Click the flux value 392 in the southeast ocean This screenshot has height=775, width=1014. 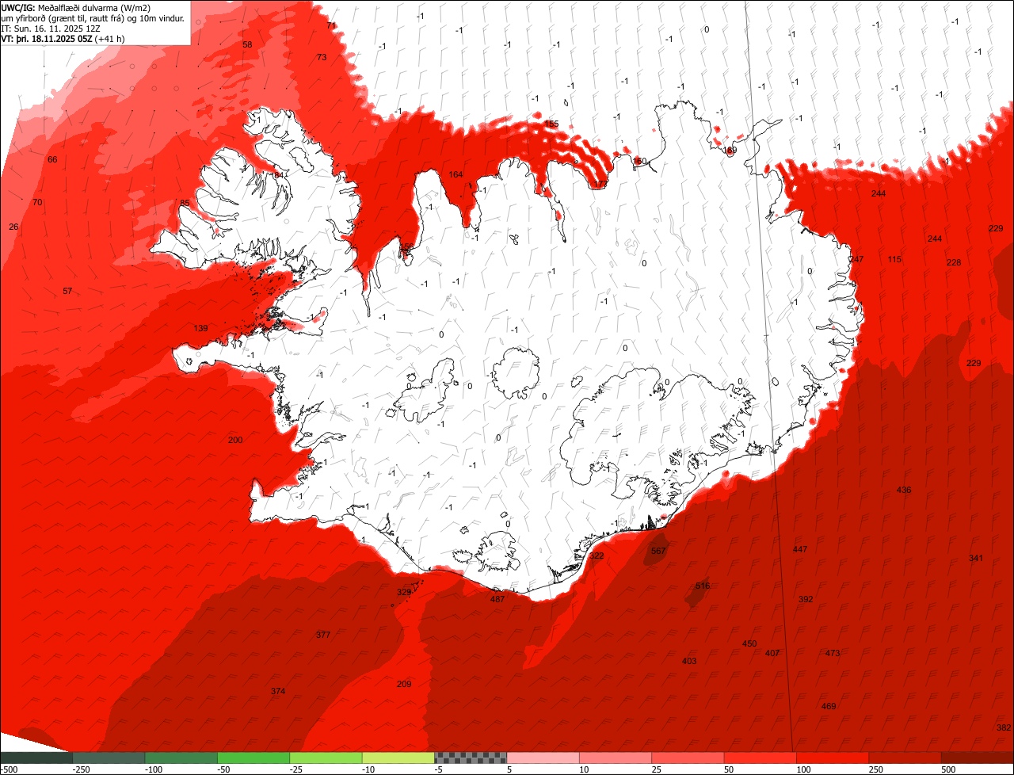(806, 599)
